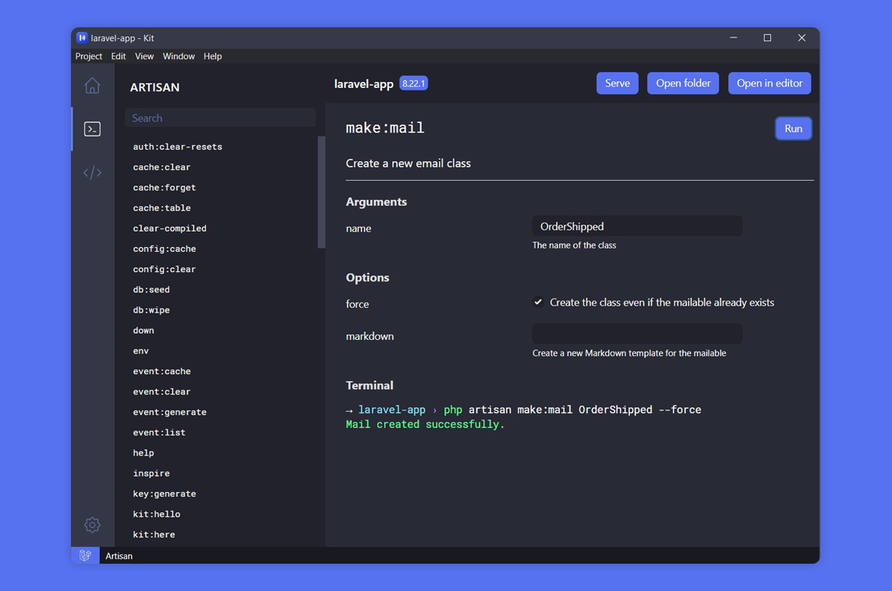Focus the Artisan search field
892x591 pixels.
220,118
